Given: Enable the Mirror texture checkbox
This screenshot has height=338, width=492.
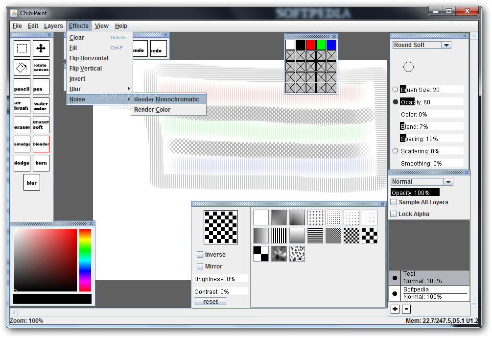Looking at the screenshot, I should pyautogui.click(x=200, y=266).
